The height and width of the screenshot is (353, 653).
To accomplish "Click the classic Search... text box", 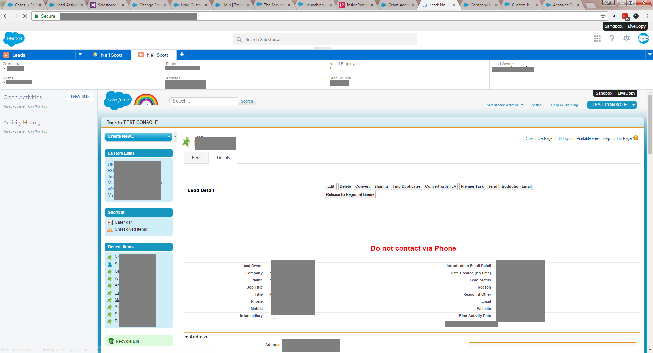I will click(204, 101).
